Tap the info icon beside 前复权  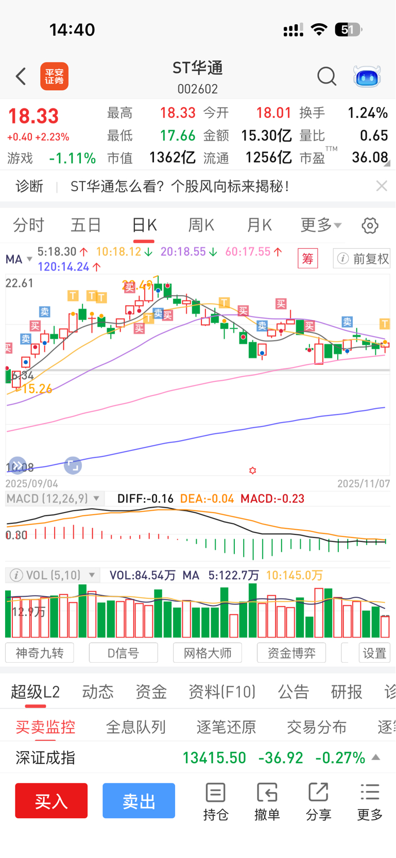click(x=343, y=259)
